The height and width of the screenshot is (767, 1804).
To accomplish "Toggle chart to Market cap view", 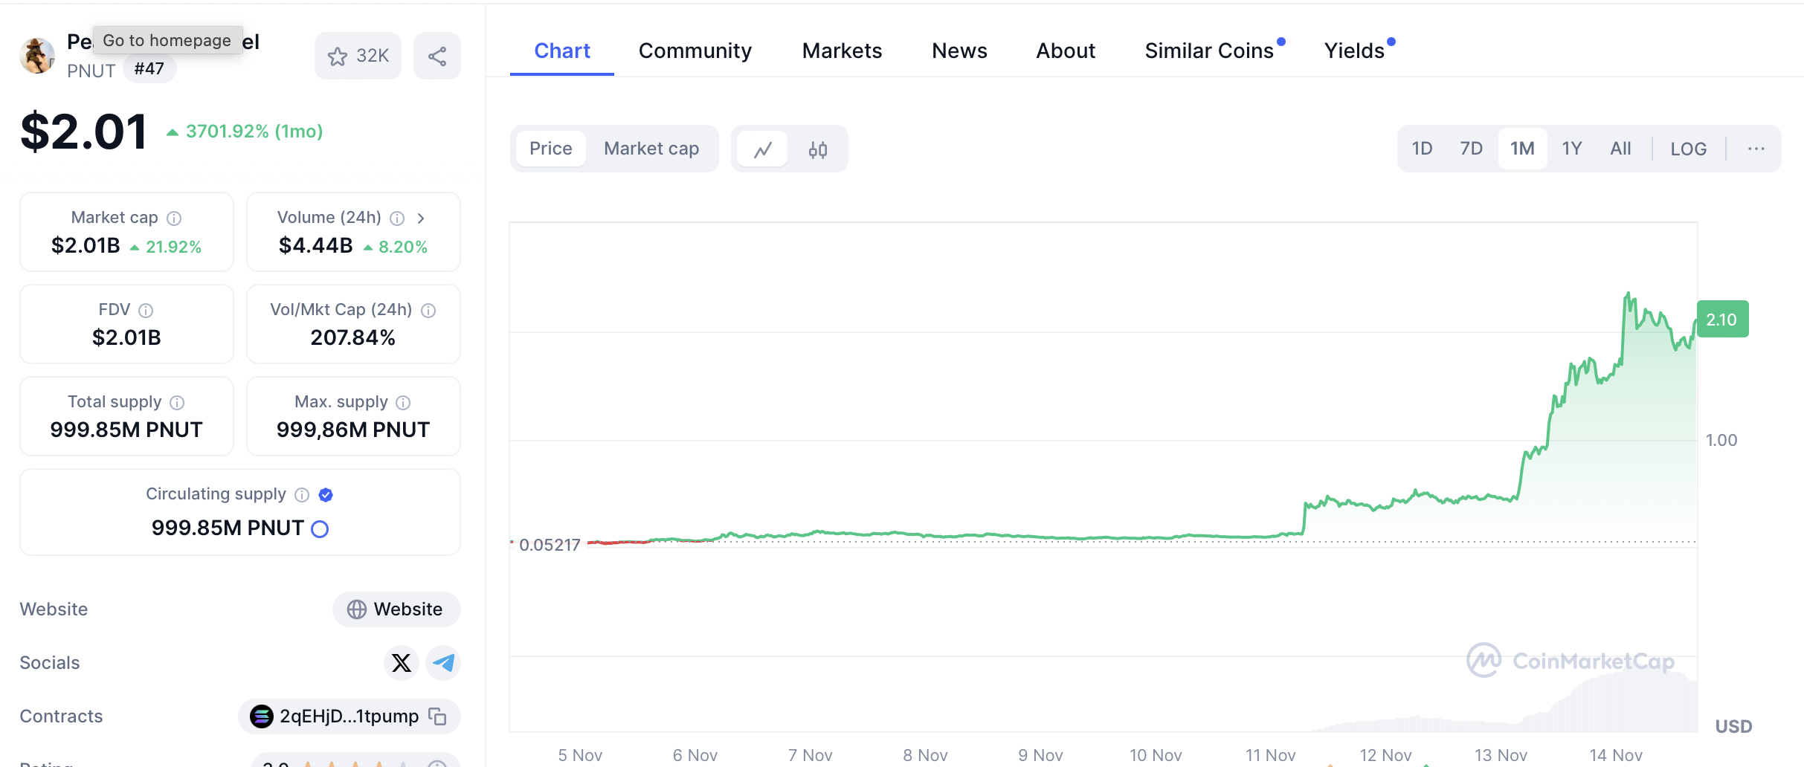I will point(651,149).
